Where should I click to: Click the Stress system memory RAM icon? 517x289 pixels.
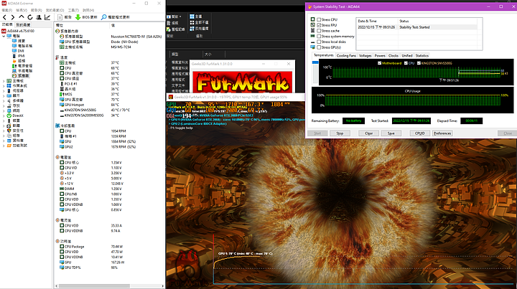pos(313,36)
